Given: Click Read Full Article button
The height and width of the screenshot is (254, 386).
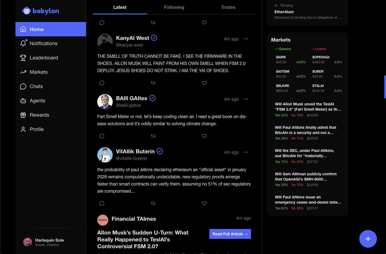Looking at the screenshot, I should (x=230, y=234).
